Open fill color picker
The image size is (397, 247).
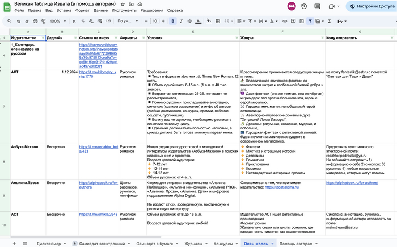[209, 21]
